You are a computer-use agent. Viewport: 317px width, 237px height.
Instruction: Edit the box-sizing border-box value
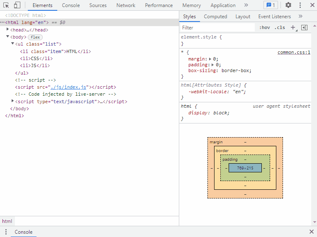click(237, 71)
